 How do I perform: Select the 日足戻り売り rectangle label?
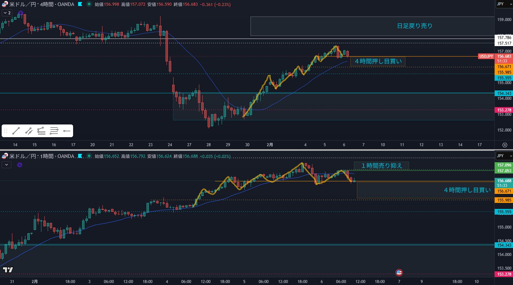(x=415, y=26)
